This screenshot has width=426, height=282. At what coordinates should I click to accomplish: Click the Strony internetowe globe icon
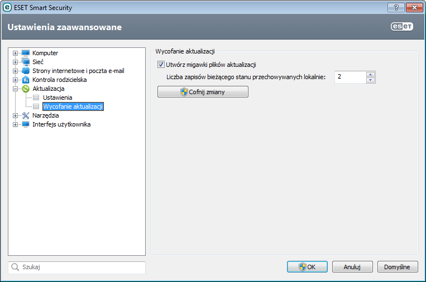point(26,71)
